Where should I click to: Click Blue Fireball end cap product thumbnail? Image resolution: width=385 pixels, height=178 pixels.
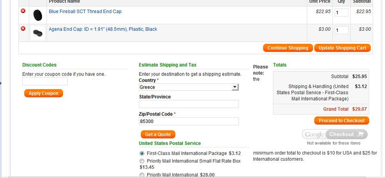(x=38, y=15)
